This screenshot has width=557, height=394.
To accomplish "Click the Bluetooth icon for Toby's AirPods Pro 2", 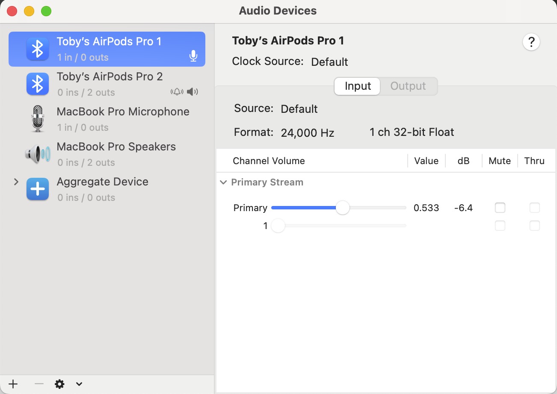I will (38, 84).
